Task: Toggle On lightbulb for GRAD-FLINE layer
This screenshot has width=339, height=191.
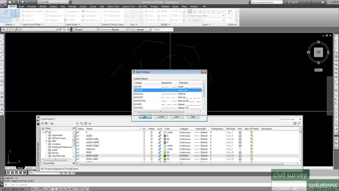Action: [144, 156]
